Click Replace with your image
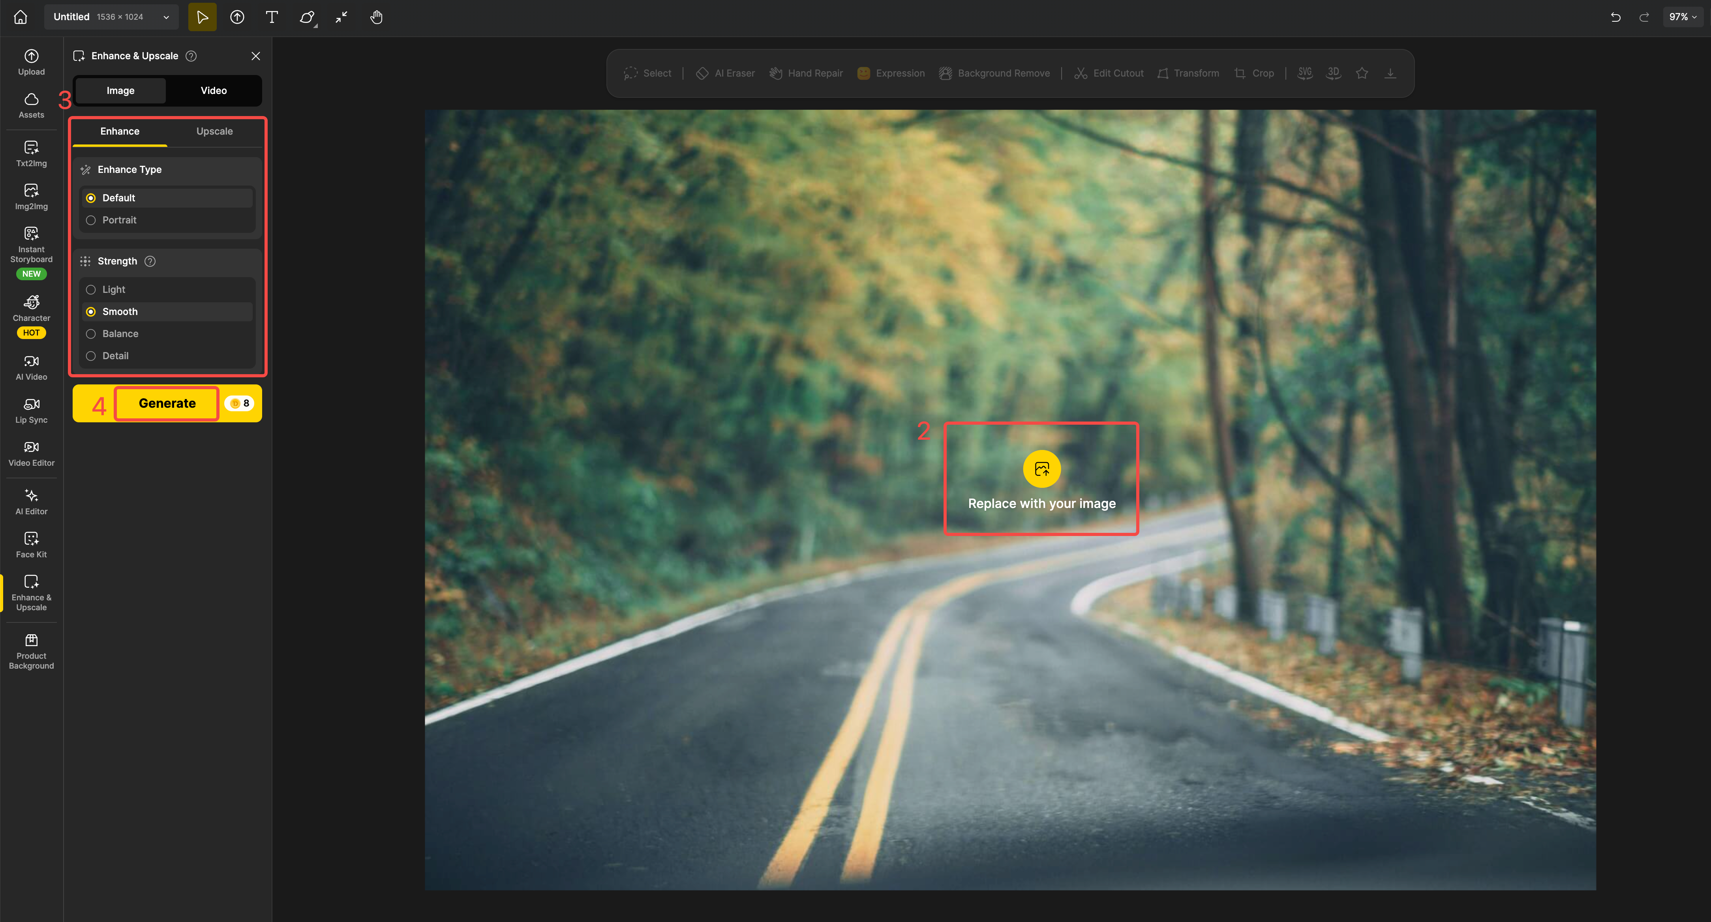The width and height of the screenshot is (1711, 922). point(1041,478)
